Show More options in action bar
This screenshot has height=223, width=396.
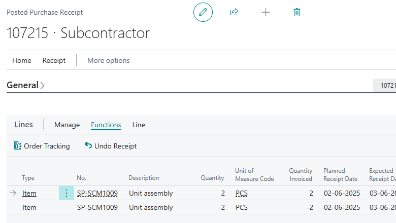108,60
